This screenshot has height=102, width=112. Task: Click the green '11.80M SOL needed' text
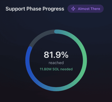(x=56, y=69)
